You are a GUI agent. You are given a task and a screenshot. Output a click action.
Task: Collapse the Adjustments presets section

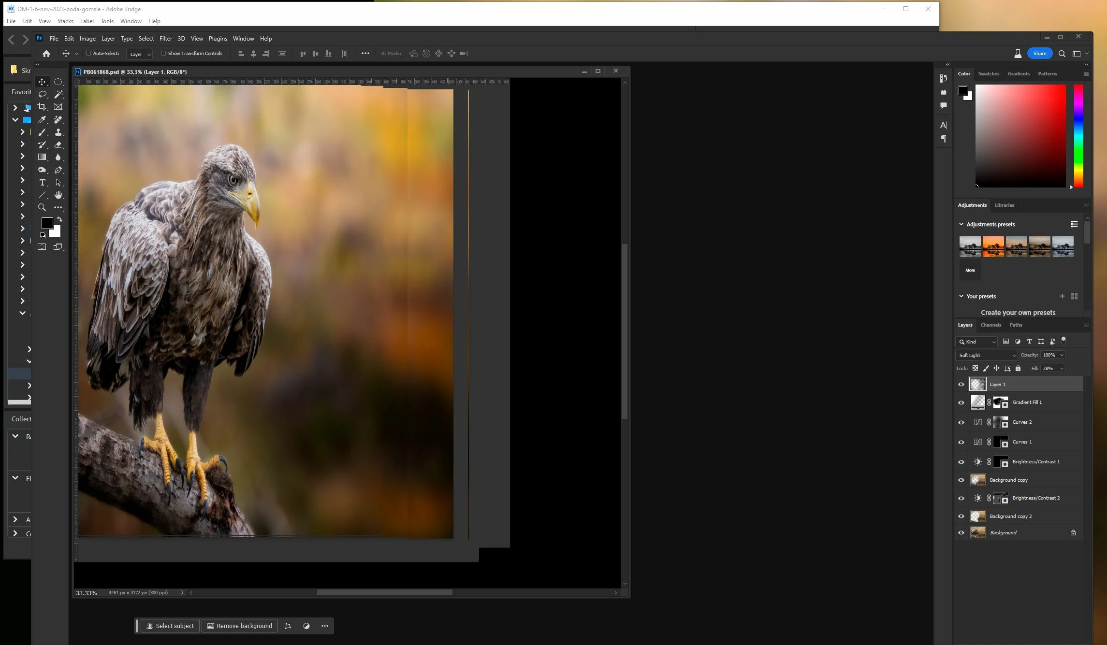[x=961, y=224]
